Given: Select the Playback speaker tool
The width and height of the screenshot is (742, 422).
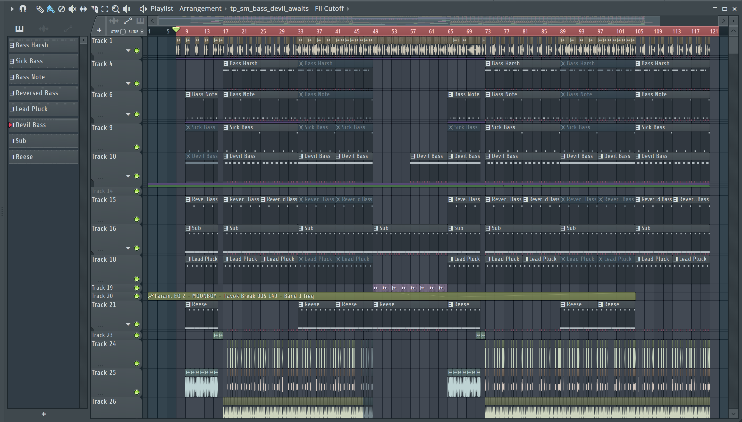Looking at the screenshot, I should point(127,9).
